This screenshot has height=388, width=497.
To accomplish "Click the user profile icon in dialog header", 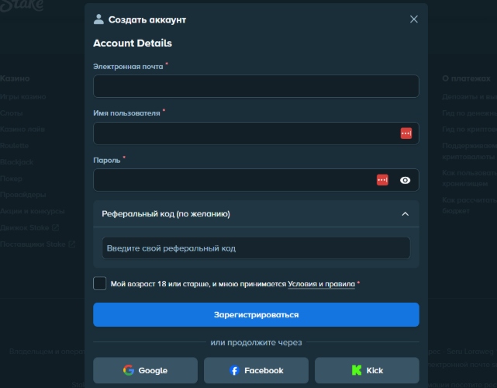I will point(98,19).
